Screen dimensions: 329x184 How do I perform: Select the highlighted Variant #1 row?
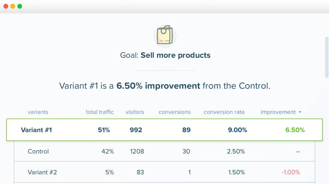pos(164,130)
